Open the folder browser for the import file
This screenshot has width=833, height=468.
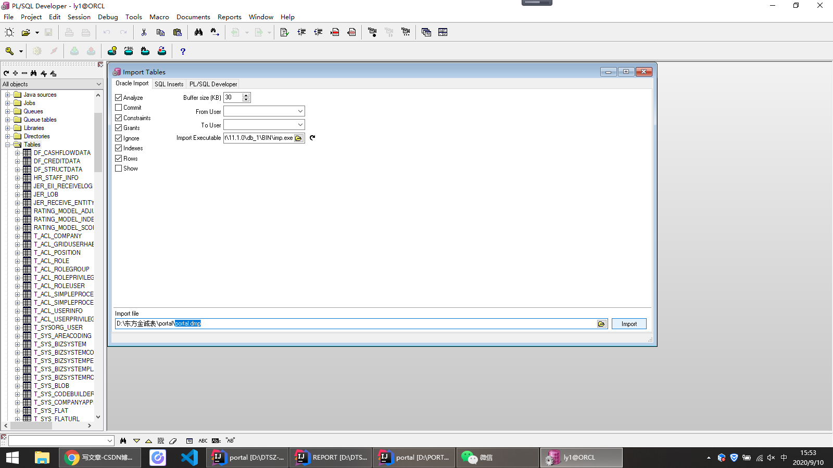[x=602, y=323]
